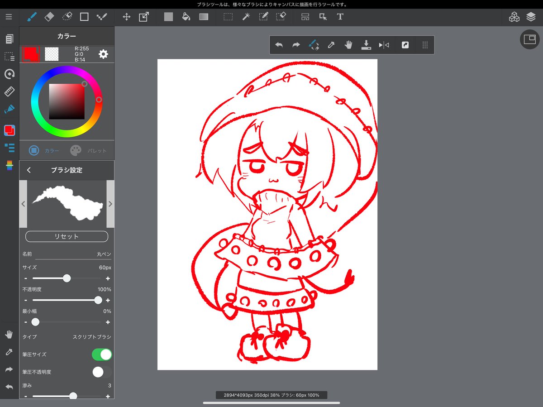Screen dimensions: 543x407
Task: Select the Bucket fill tool
Action: coord(186,17)
